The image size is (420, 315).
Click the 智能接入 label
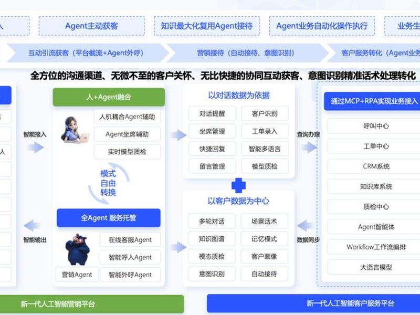pyautogui.click(x=35, y=134)
